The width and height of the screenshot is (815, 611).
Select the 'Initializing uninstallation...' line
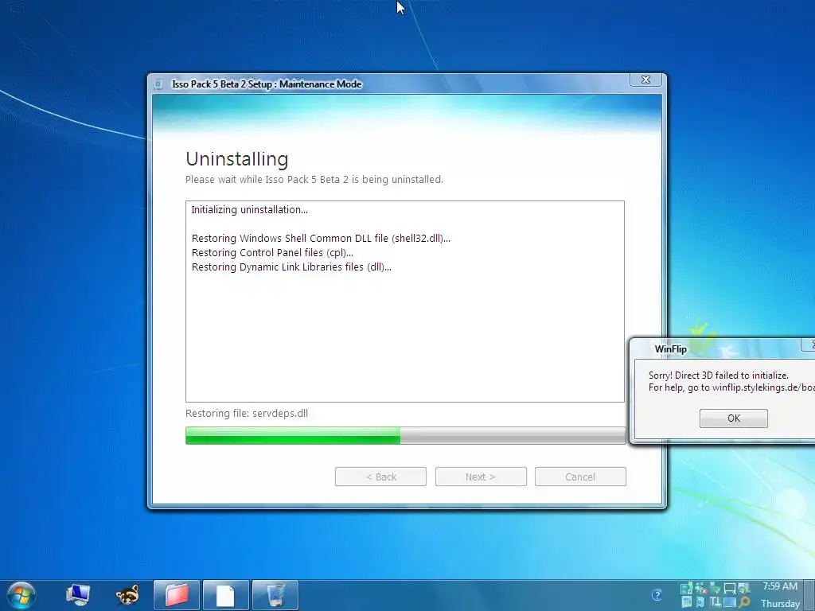[249, 210]
